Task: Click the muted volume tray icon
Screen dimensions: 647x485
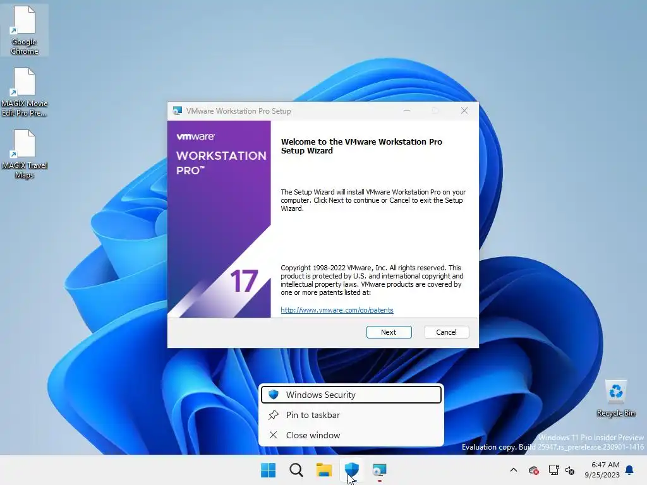Action: pos(570,470)
